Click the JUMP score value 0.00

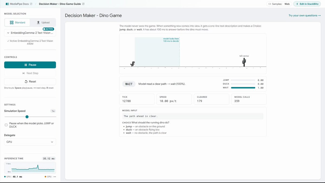click(261, 80)
